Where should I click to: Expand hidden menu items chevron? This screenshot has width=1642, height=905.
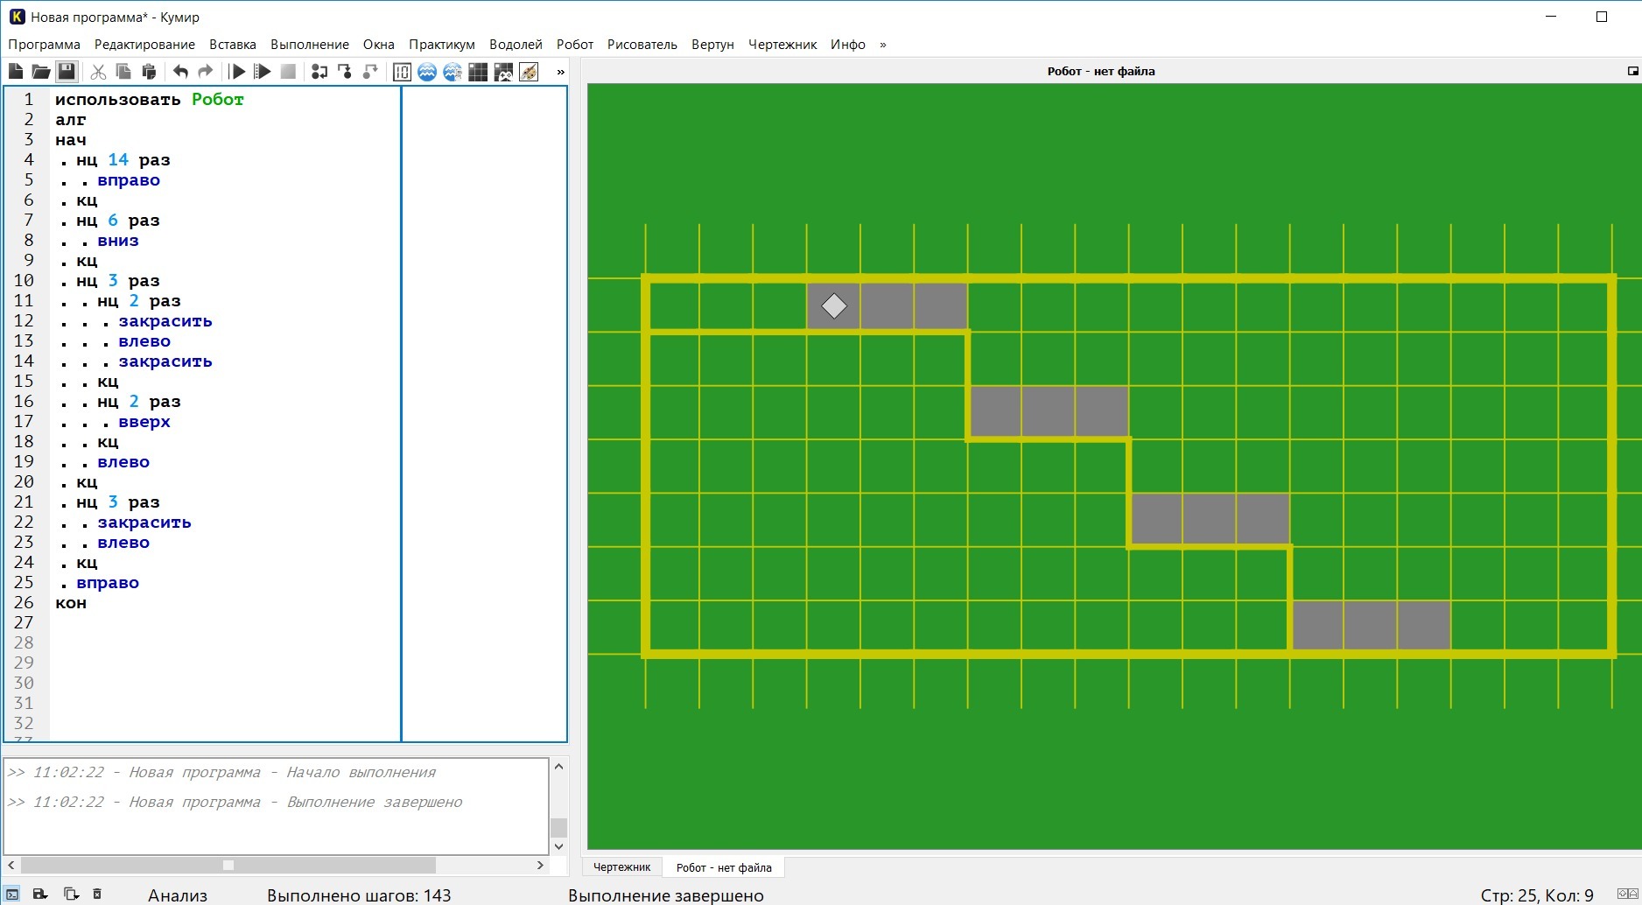pos(883,45)
